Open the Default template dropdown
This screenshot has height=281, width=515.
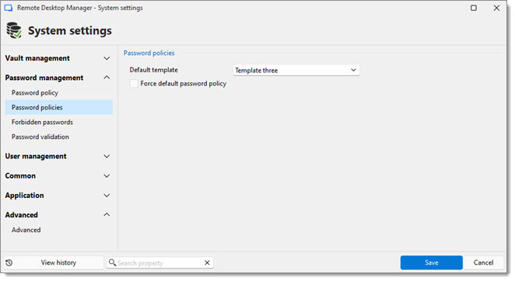(x=296, y=70)
